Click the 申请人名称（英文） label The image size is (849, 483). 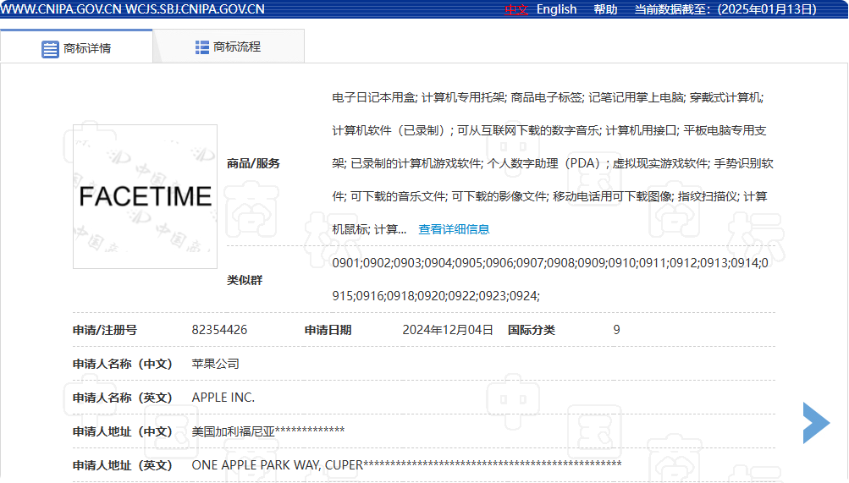(123, 398)
